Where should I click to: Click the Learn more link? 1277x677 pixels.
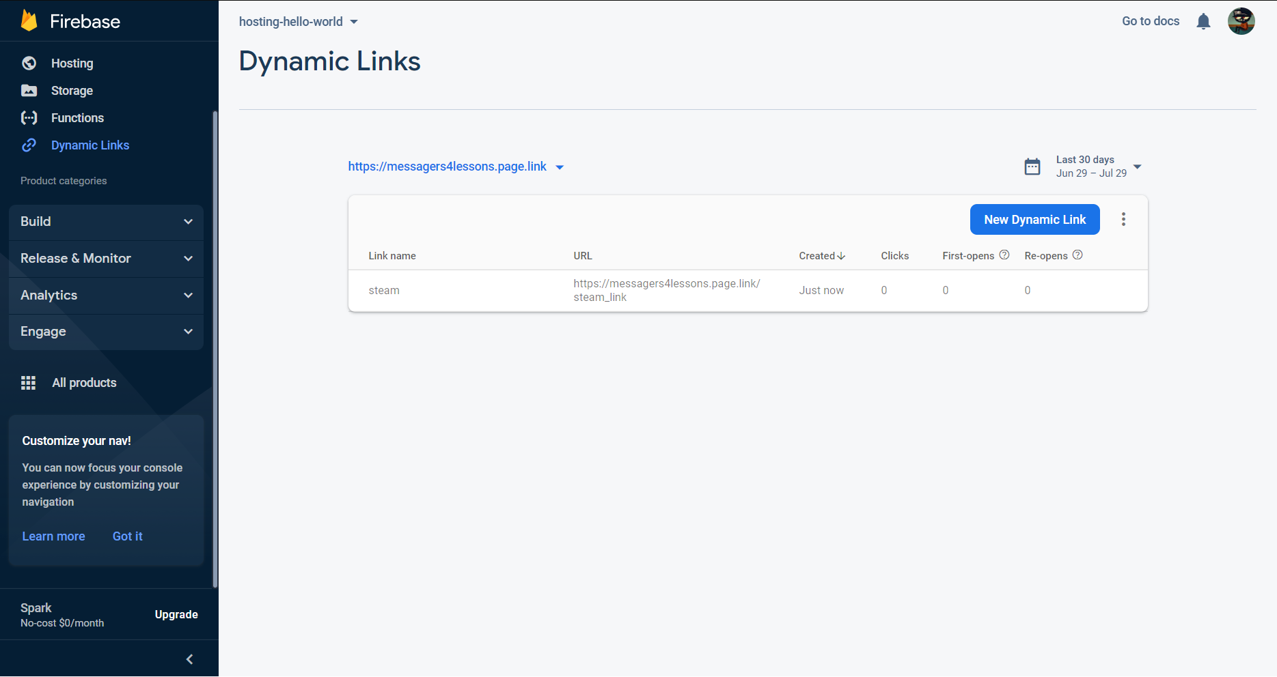click(53, 536)
